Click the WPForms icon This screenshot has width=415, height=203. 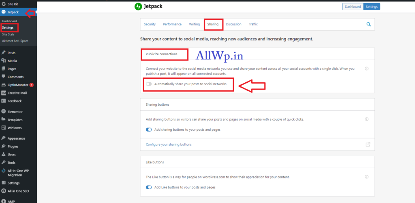tap(4, 128)
